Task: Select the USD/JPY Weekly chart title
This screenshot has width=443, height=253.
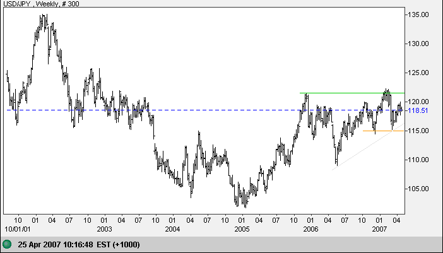Action: click(41, 4)
